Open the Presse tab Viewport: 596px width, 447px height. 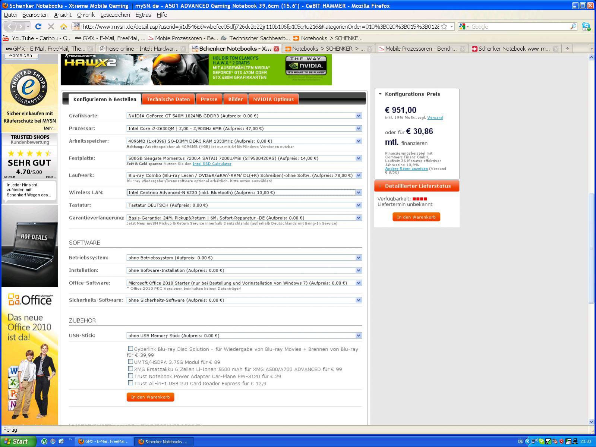click(x=209, y=99)
